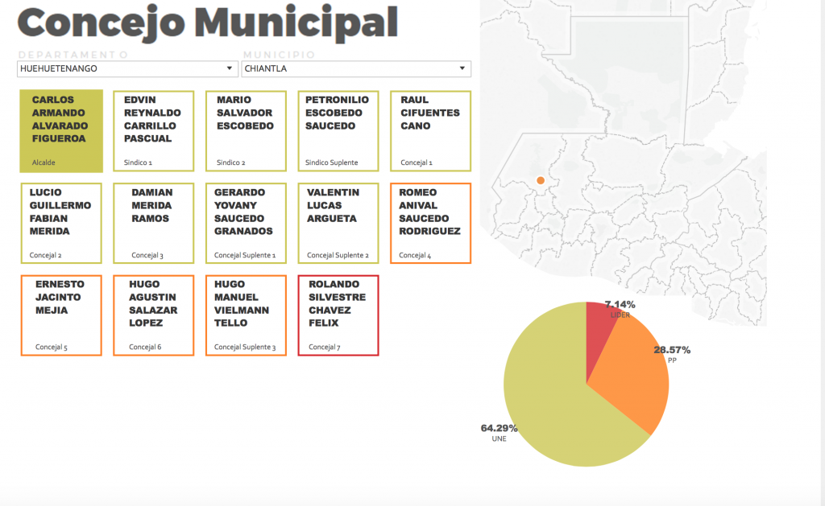This screenshot has height=506, width=825.
Task: Click the orange location marker on the map
Action: [x=541, y=180]
